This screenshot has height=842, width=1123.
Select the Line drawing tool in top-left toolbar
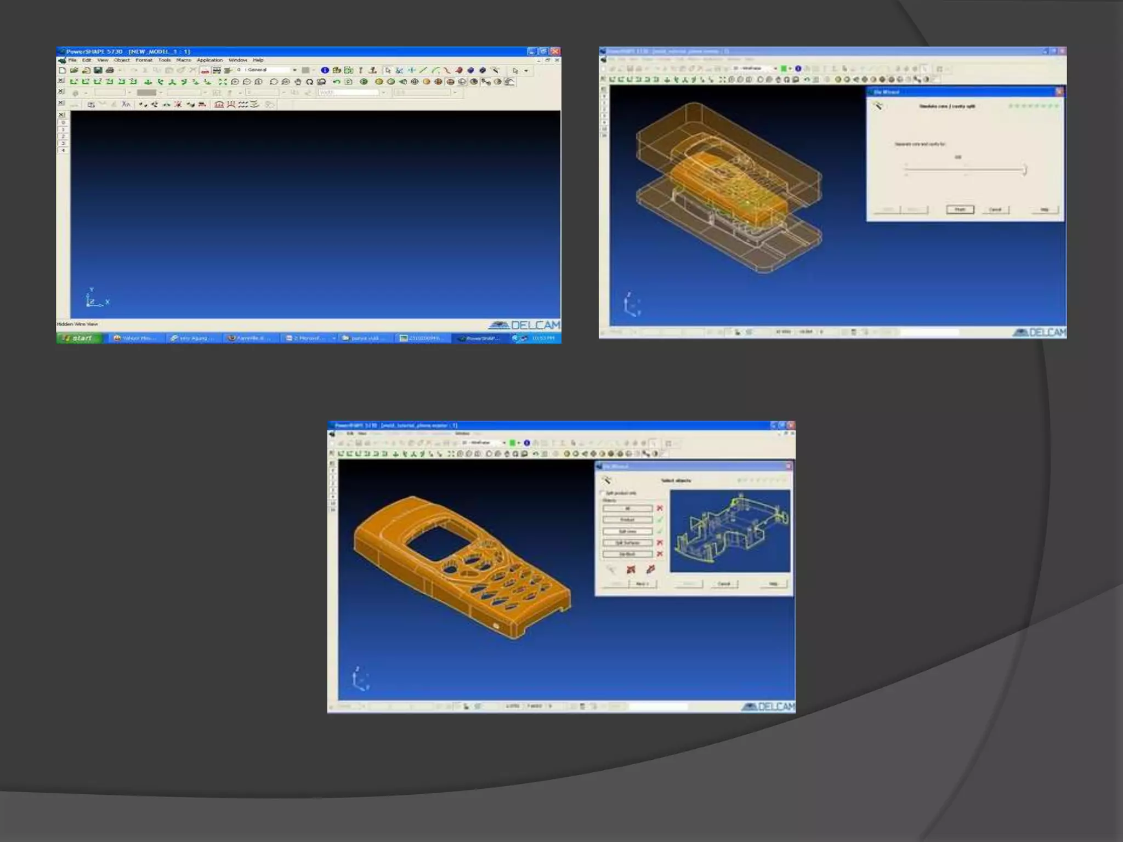point(423,70)
